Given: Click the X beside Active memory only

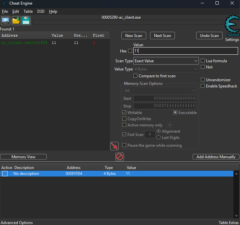Looking at the screenshot, I should point(170,125).
